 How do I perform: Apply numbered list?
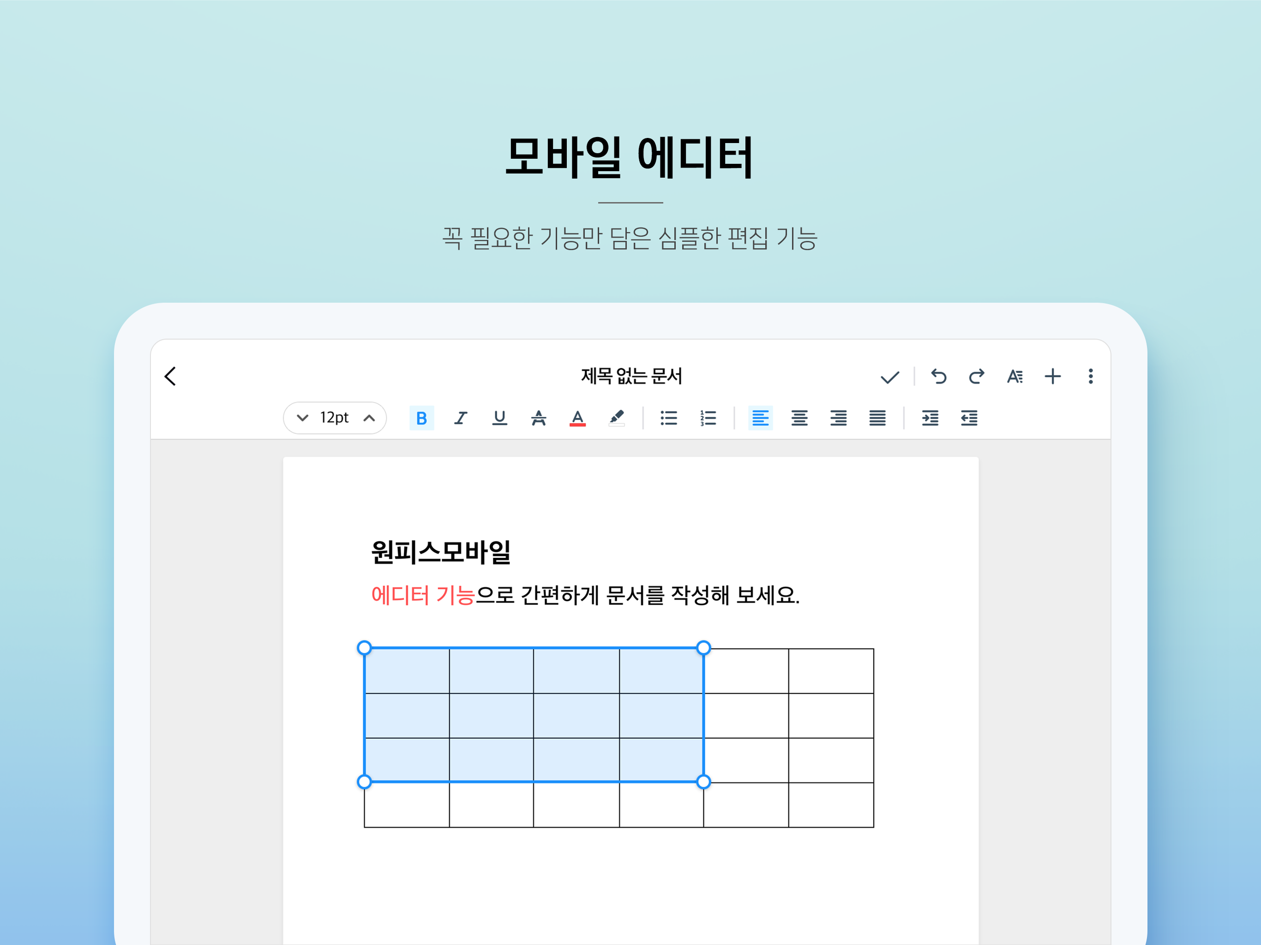[708, 419]
